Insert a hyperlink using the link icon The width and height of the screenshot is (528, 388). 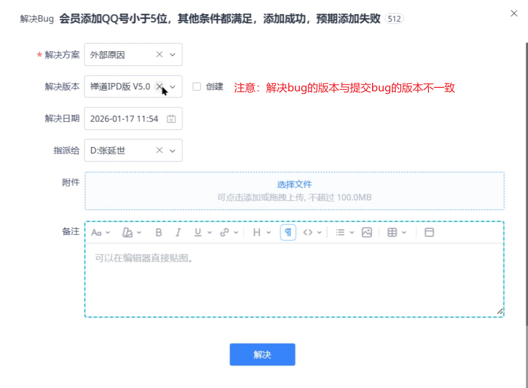click(x=225, y=232)
